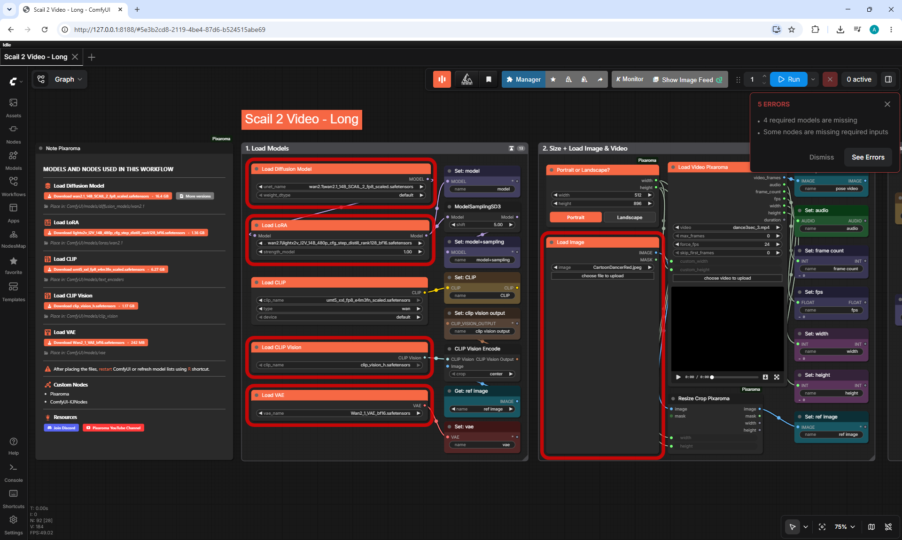Screen dimensions: 902x540
Task: Toggle link visibility icon
Action: [888, 527]
